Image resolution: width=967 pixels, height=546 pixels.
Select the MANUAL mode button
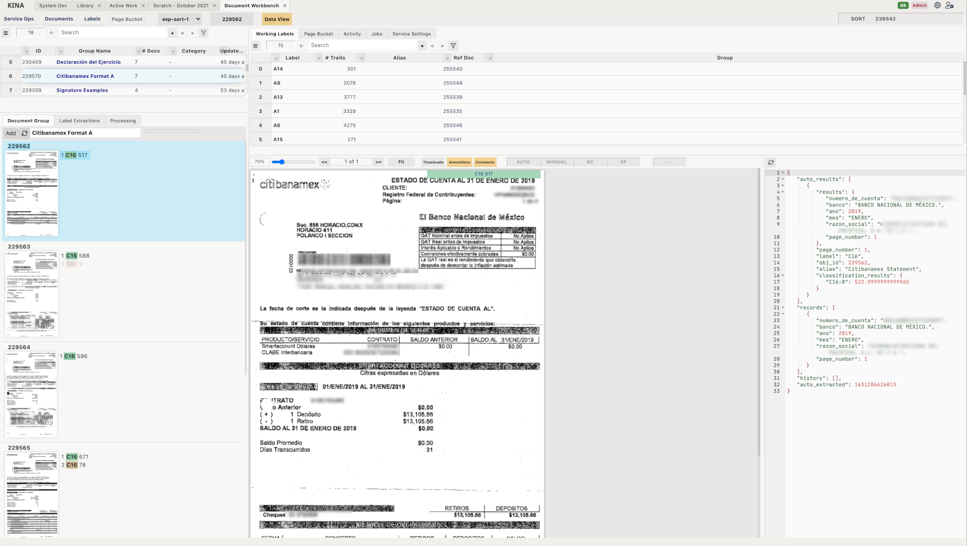[x=556, y=162]
